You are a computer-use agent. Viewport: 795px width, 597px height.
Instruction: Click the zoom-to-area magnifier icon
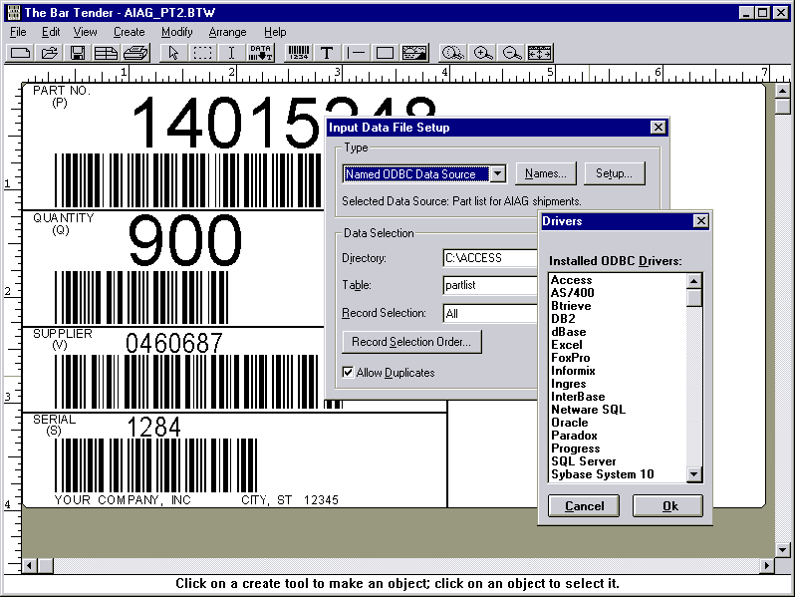(452, 53)
